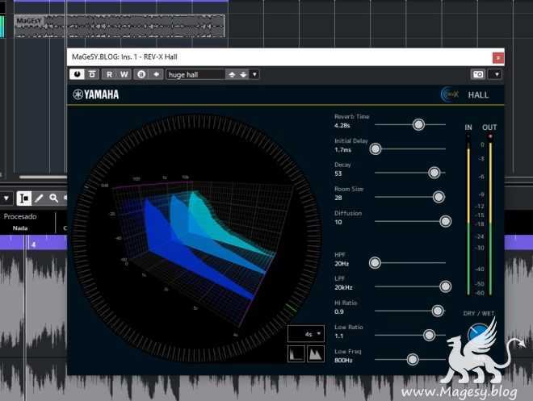Select the left graph display mode icon

pyautogui.click(x=296, y=354)
